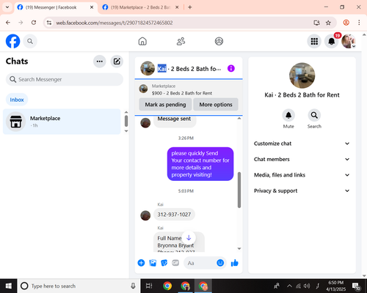Open the account profile picture menu
The width and height of the screenshot is (367, 293).
click(x=349, y=41)
